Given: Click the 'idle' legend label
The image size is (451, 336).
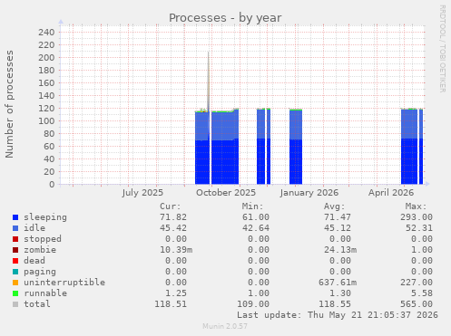Looking at the screenshot, I should [34, 228].
